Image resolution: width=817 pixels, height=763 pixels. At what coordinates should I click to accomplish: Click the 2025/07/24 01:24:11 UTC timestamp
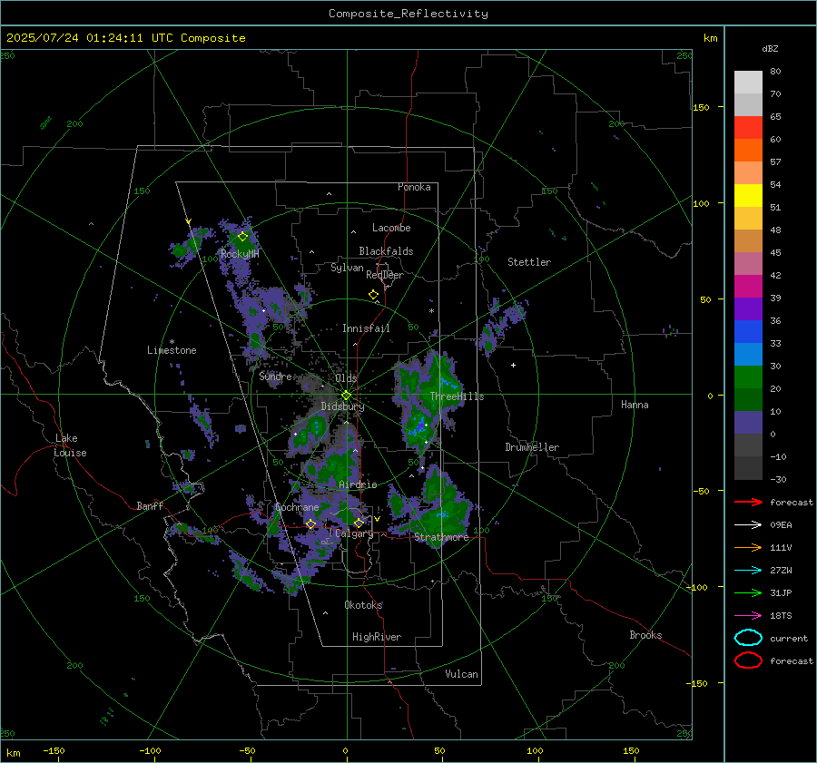125,38
